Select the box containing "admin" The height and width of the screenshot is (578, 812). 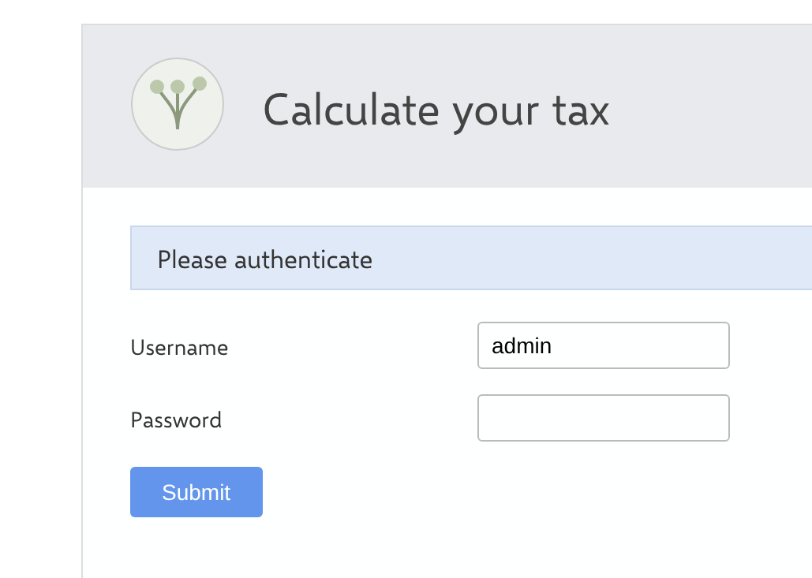pos(604,345)
